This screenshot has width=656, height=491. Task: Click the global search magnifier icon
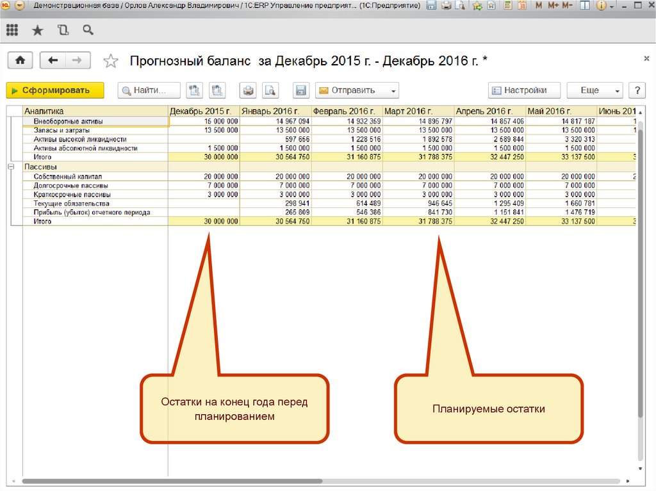click(88, 30)
